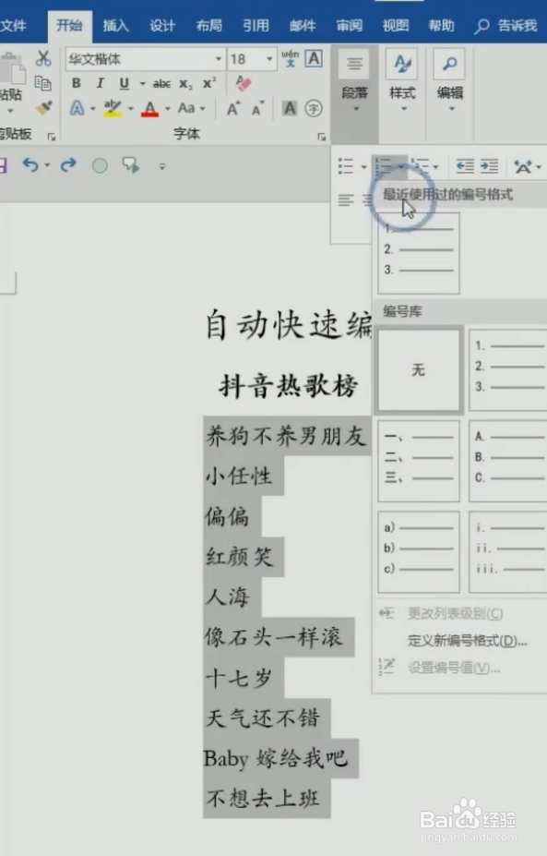Click the phonetic guide wén icon
Image resolution: width=547 pixels, height=856 pixels.
290,58
